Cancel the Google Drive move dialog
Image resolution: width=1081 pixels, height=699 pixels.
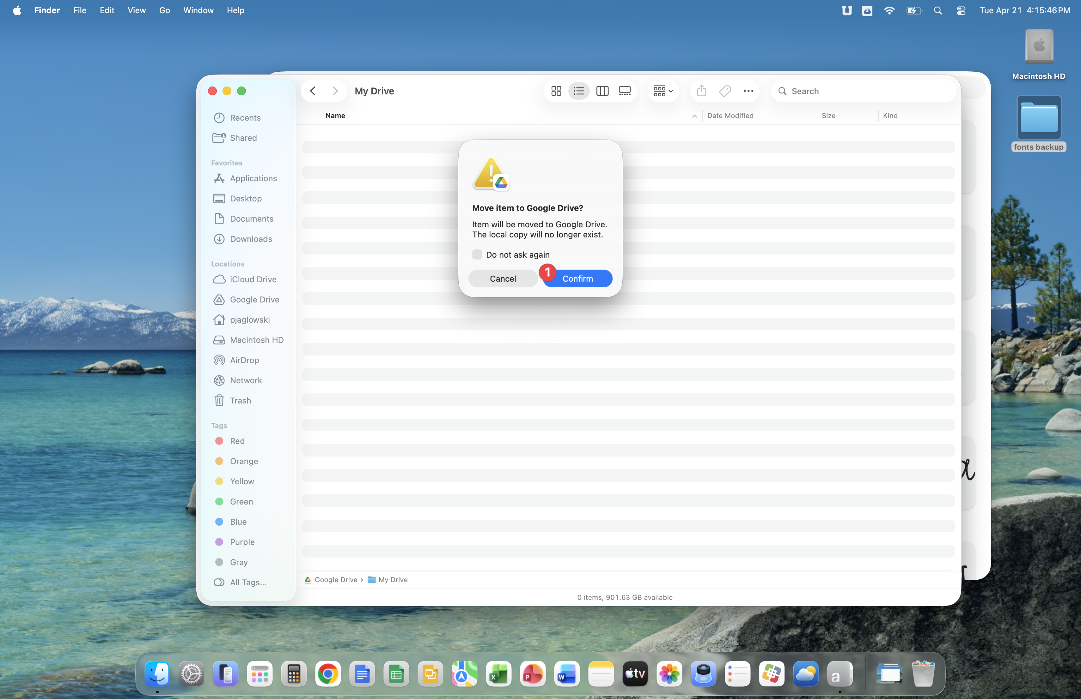point(502,278)
